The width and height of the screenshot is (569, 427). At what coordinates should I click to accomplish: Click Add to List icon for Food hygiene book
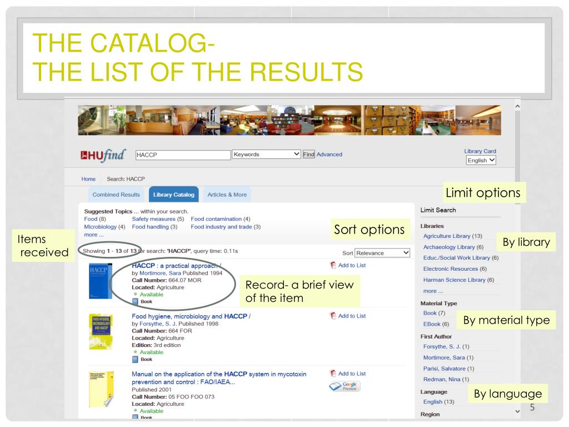click(333, 316)
